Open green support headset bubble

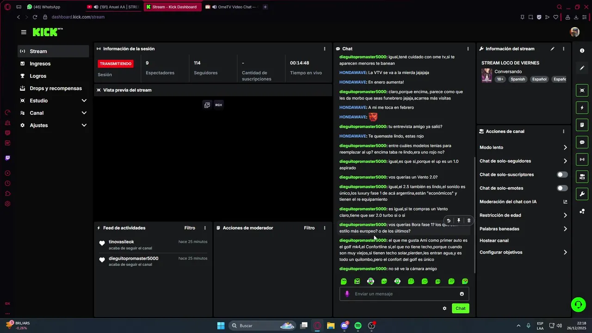578,304
